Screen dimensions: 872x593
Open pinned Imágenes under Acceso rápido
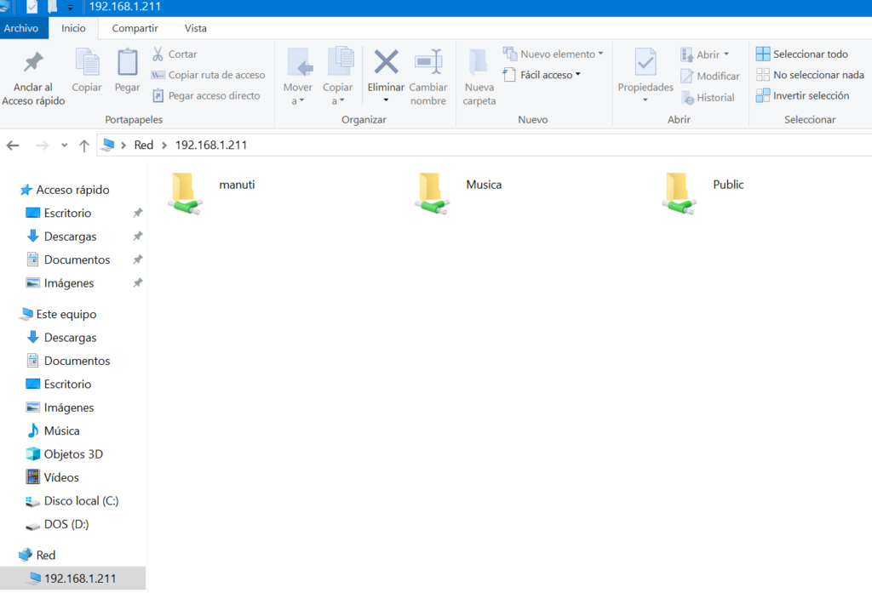(x=60, y=282)
